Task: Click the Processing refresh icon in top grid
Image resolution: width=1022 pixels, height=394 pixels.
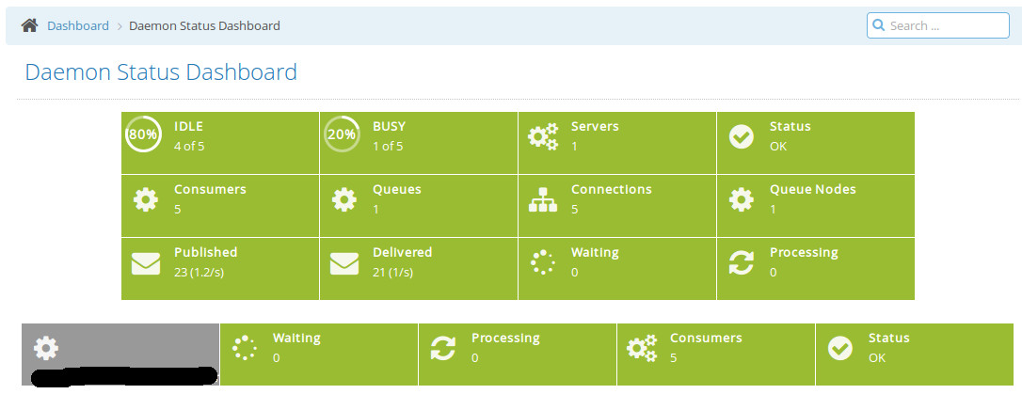Action: 742,263
